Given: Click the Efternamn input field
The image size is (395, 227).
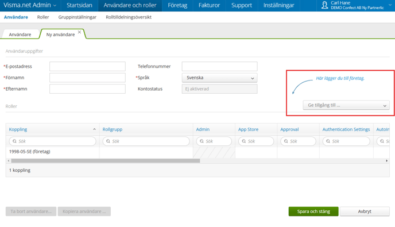Looking at the screenshot, I should (87, 89).
